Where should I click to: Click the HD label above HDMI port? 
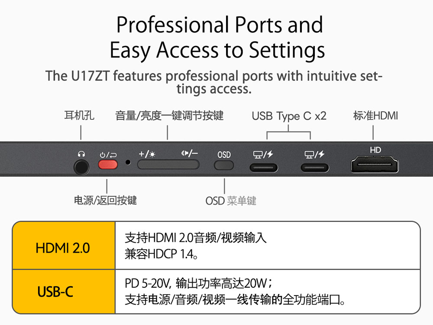click(x=375, y=150)
